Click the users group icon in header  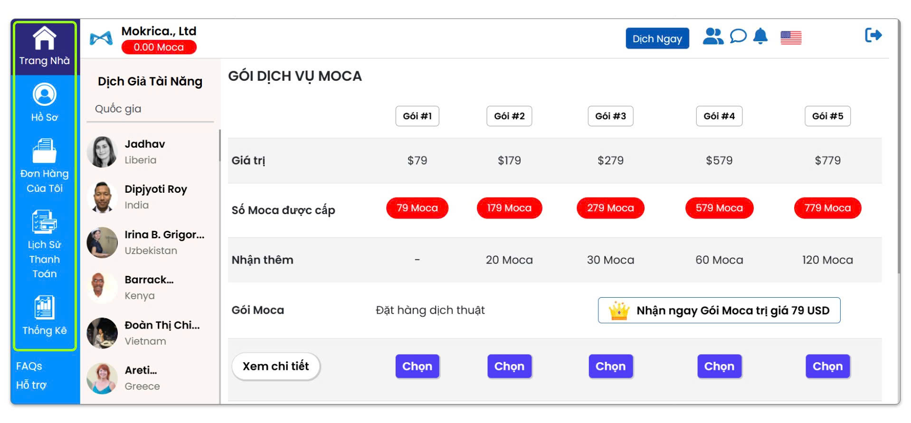(x=712, y=37)
